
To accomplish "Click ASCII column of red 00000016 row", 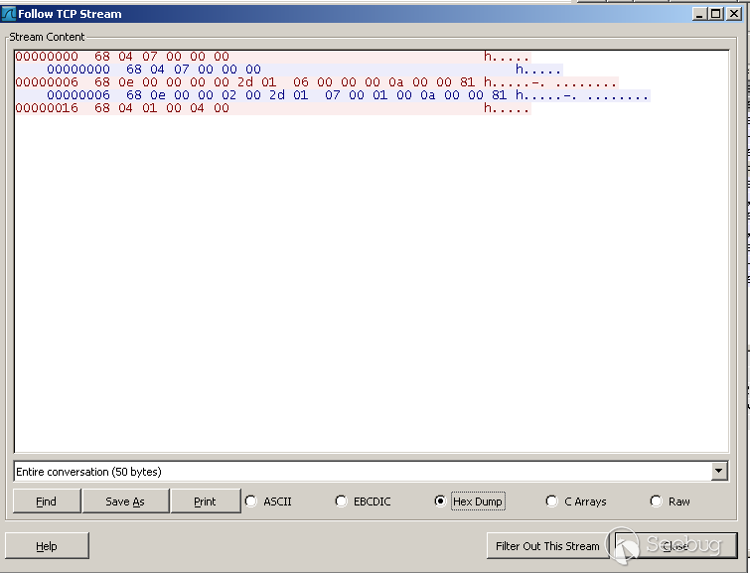I will tap(507, 108).
